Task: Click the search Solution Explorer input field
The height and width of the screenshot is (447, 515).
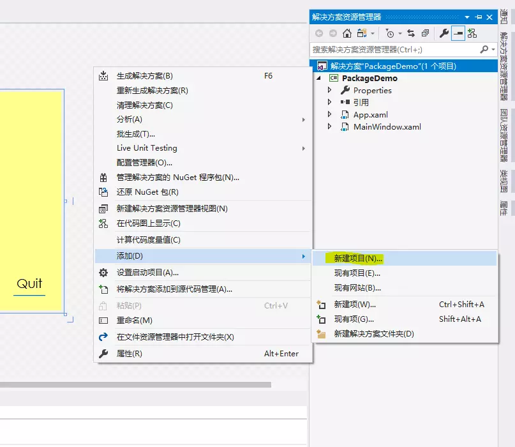Action: (394, 49)
